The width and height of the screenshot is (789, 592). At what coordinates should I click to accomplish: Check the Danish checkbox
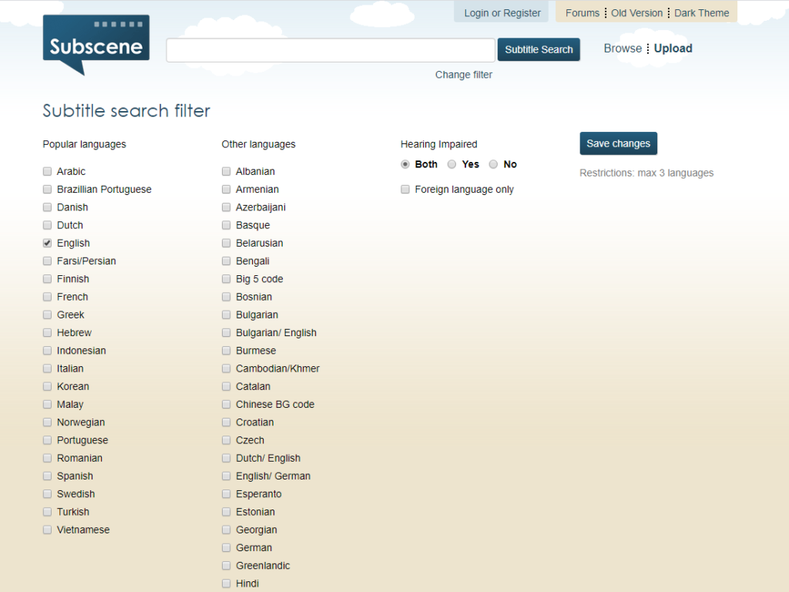click(x=47, y=207)
